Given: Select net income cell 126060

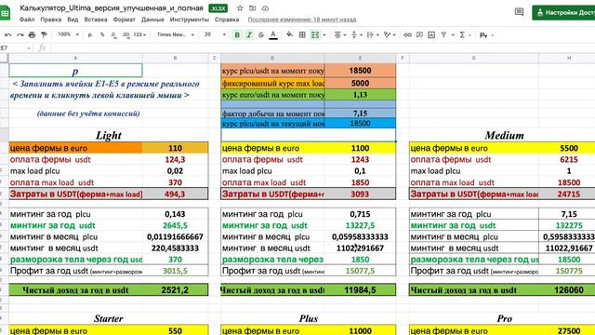Looking at the screenshot, I should click(x=568, y=290).
